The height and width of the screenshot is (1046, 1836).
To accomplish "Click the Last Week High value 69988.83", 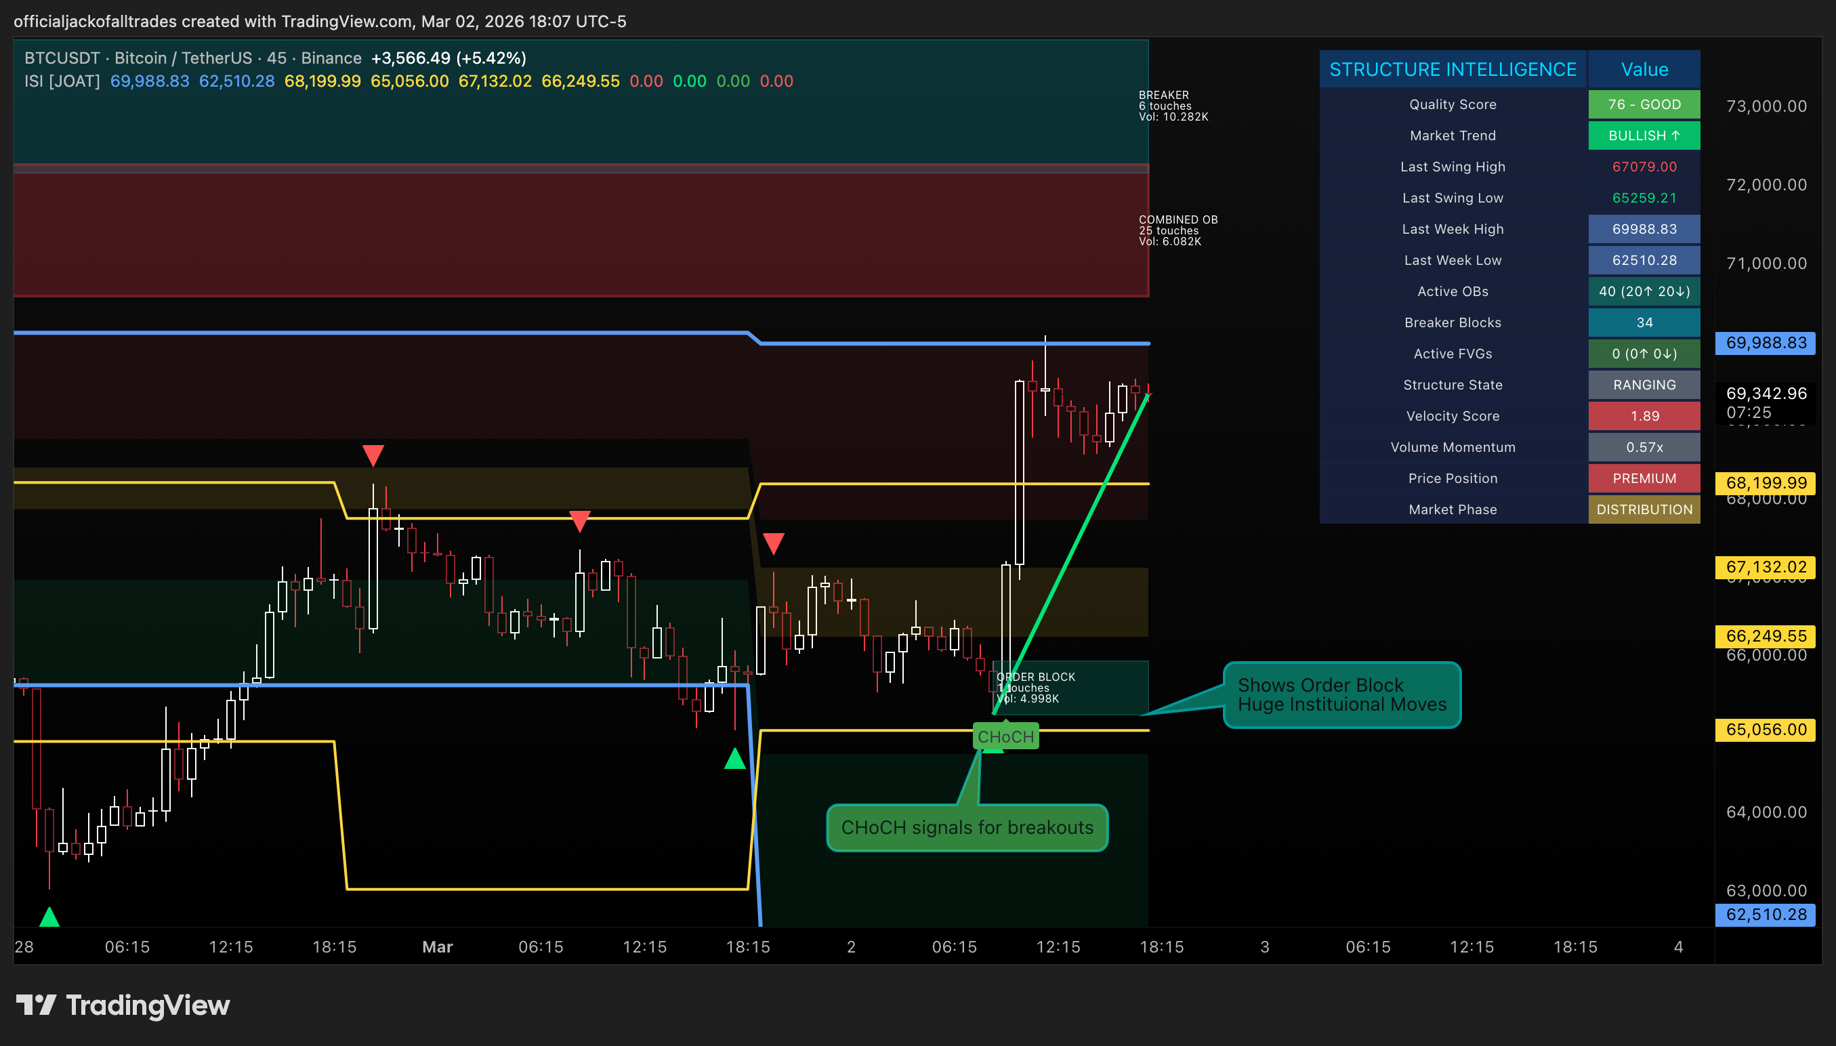I will pyautogui.click(x=1644, y=229).
